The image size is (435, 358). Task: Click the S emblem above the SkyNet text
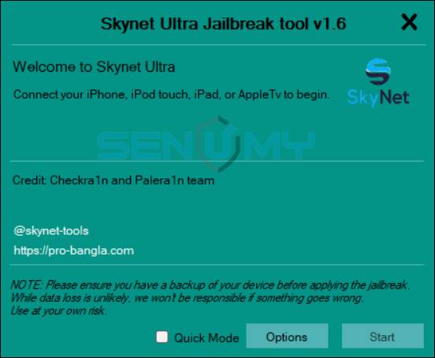tap(378, 71)
